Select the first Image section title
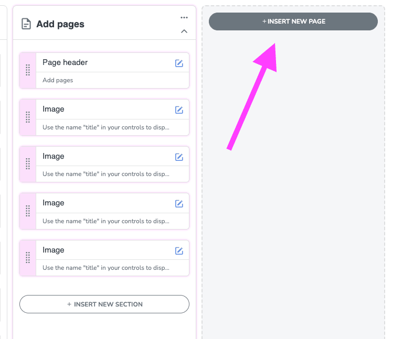The width and height of the screenshot is (403, 339). click(54, 109)
